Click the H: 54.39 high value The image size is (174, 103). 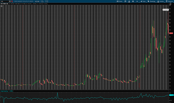(28, 4)
